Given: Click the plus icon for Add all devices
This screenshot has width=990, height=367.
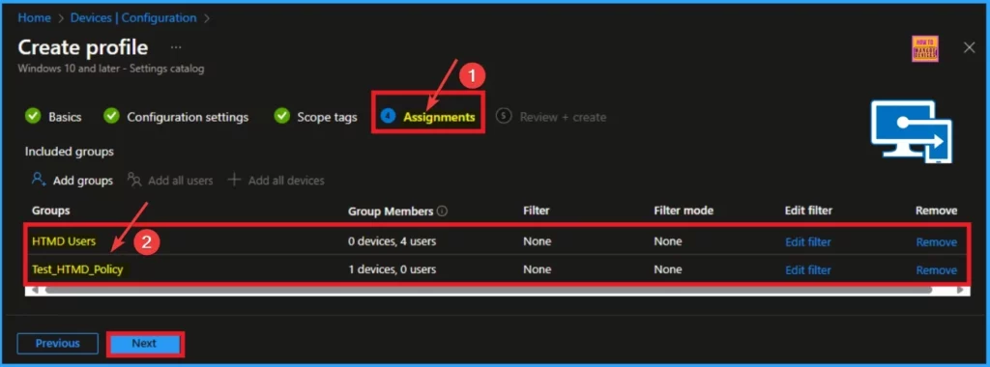Looking at the screenshot, I should (x=234, y=180).
